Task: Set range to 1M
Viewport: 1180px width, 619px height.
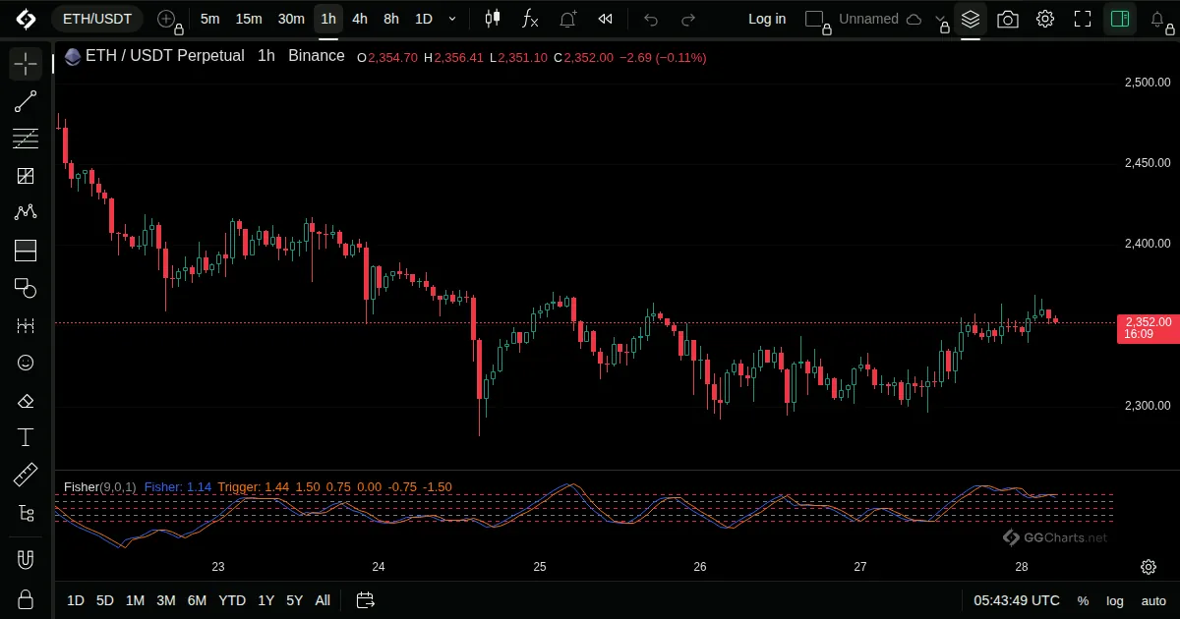Action: 136,600
